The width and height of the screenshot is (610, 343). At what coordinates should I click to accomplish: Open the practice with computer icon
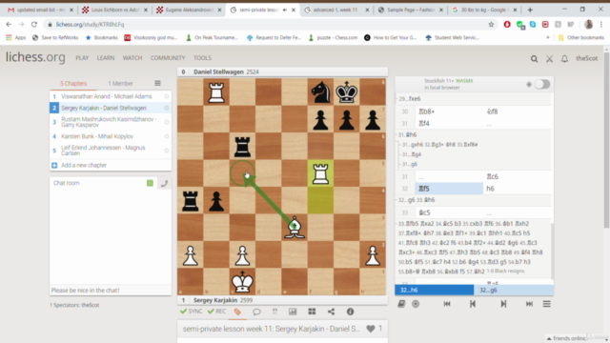416,304
